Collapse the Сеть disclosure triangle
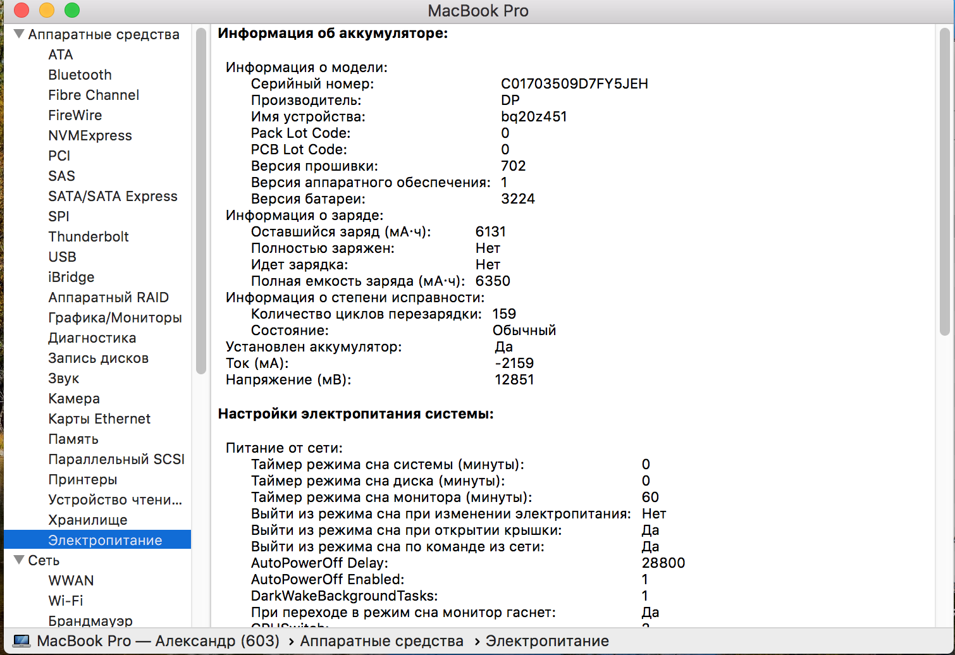Viewport: 955px width, 655px height. [x=19, y=560]
